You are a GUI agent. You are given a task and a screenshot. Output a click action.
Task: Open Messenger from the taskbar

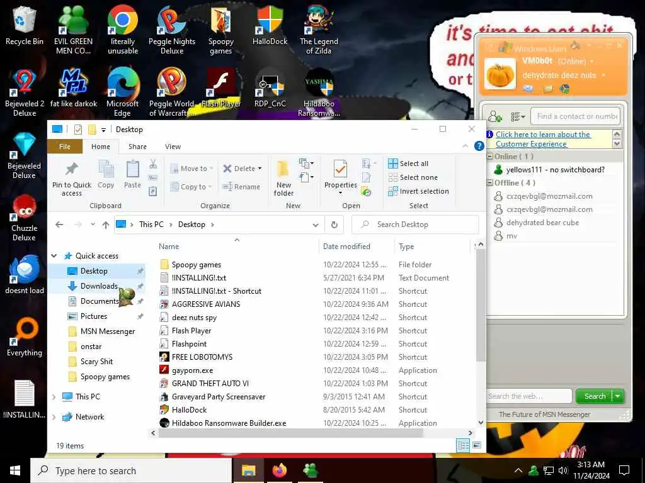pyautogui.click(x=311, y=470)
